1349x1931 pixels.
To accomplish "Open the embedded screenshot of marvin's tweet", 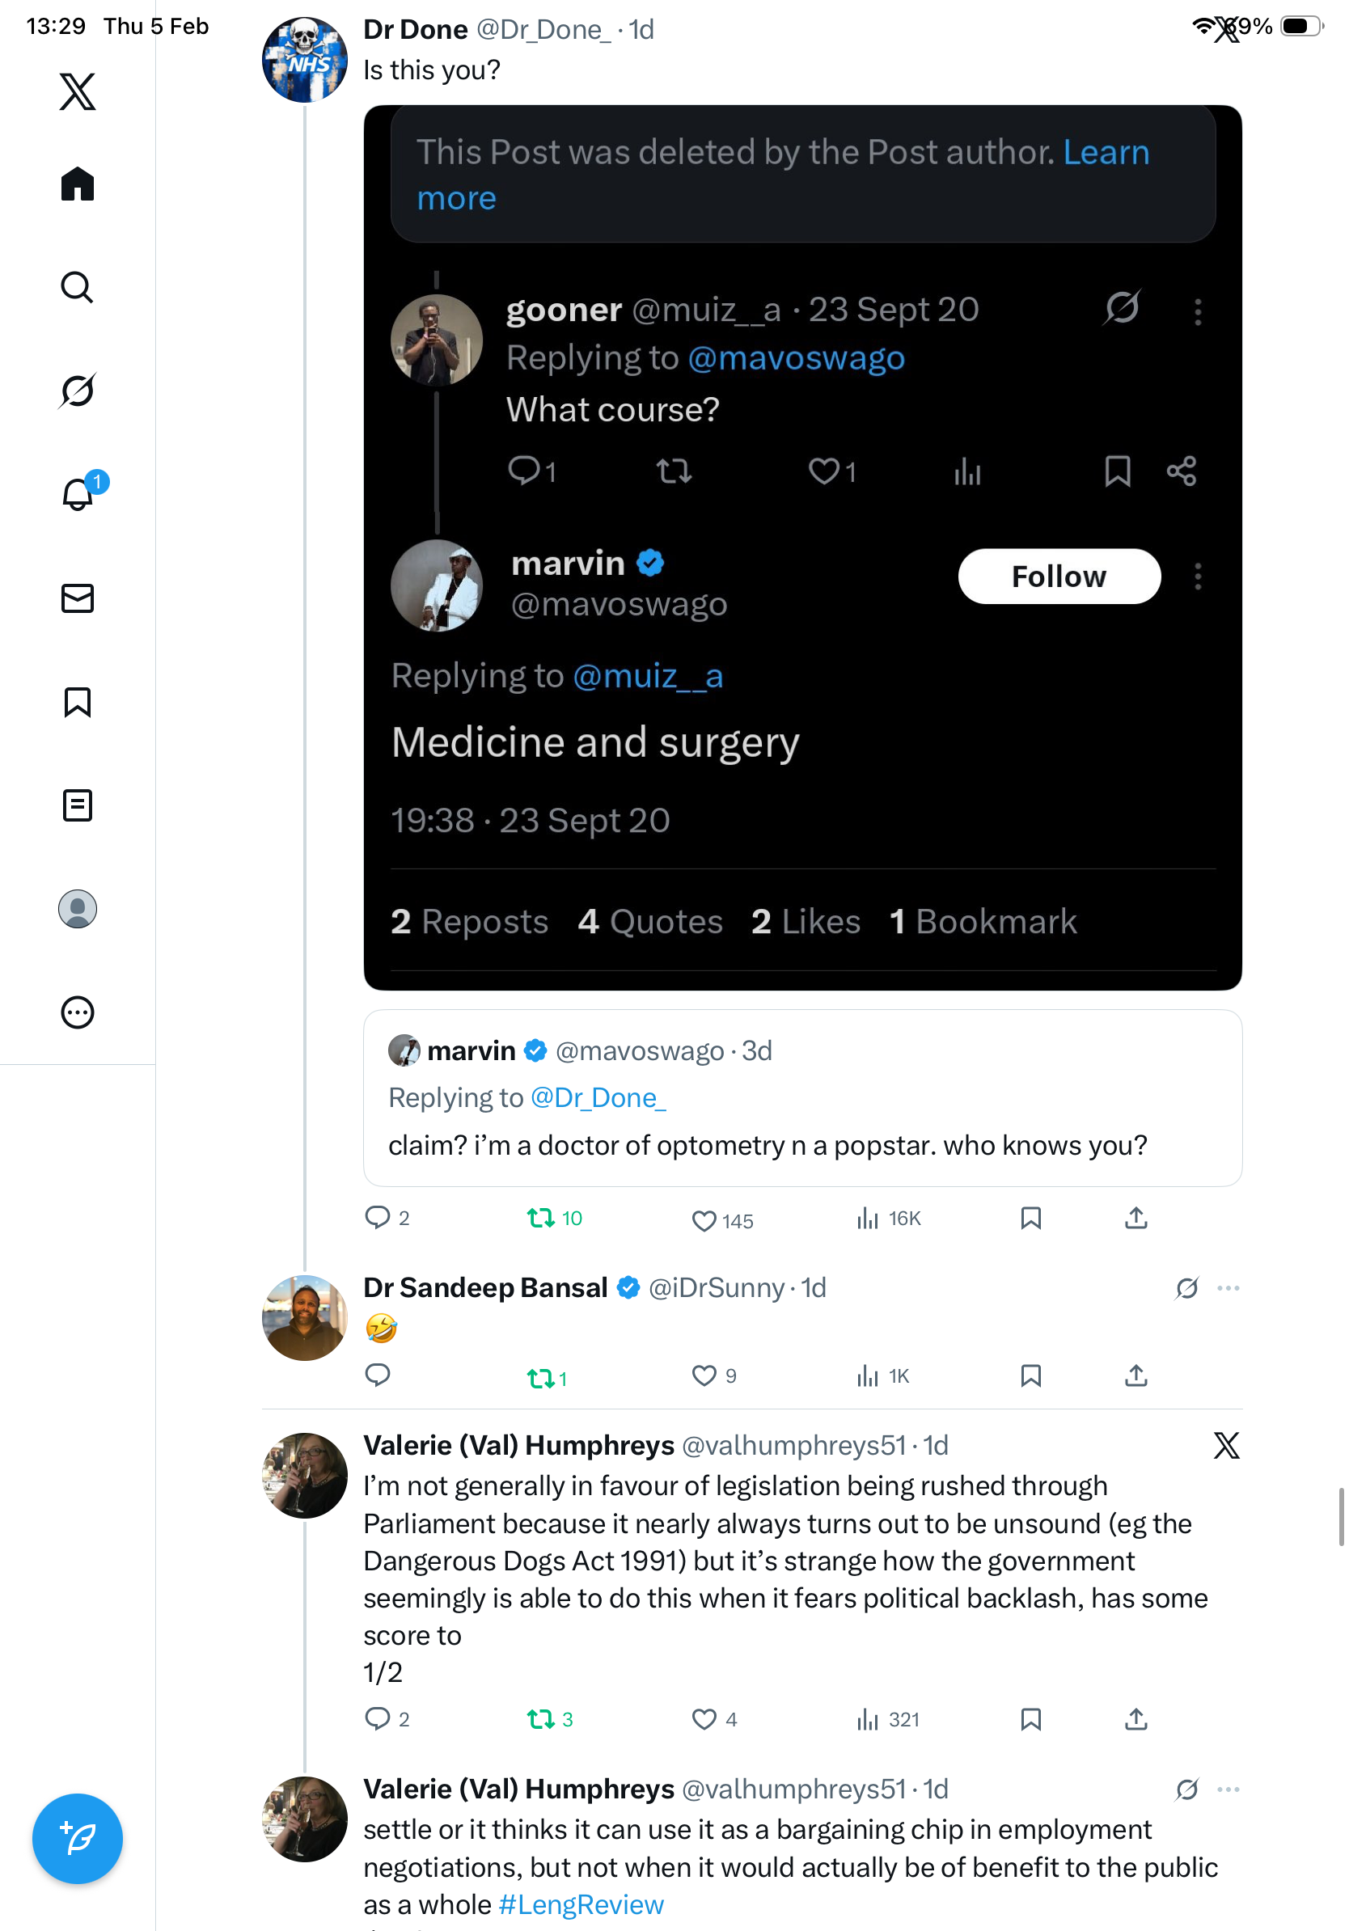I will [x=802, y=547].
